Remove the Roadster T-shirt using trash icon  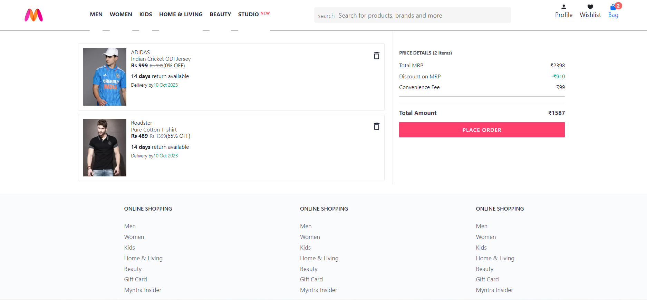[376, 126]
